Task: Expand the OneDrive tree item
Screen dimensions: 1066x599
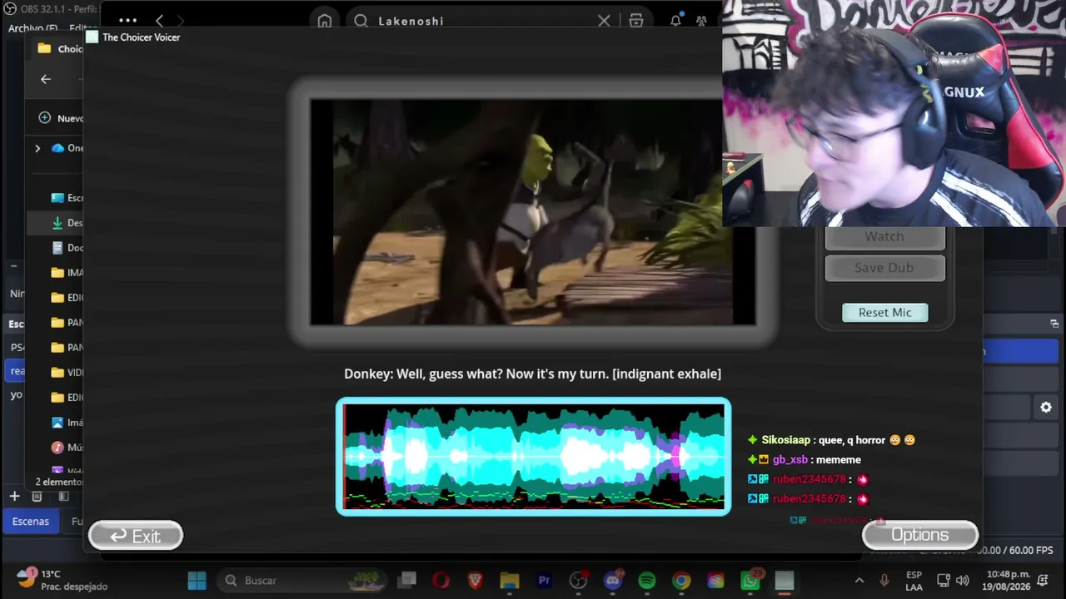Action: pos(37,148)
